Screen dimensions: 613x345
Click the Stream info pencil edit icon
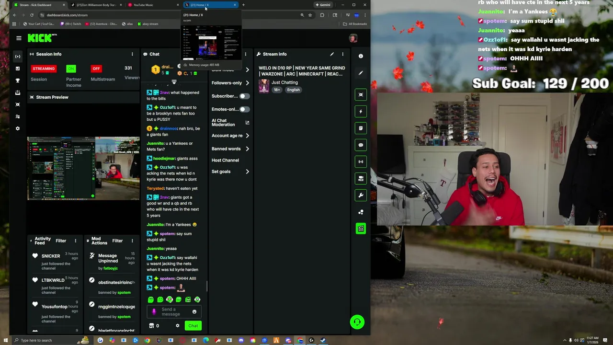[x=332, y=54]
